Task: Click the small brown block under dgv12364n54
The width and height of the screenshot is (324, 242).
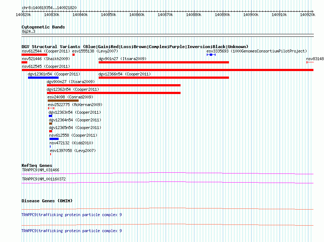Action: pos(51,124)
